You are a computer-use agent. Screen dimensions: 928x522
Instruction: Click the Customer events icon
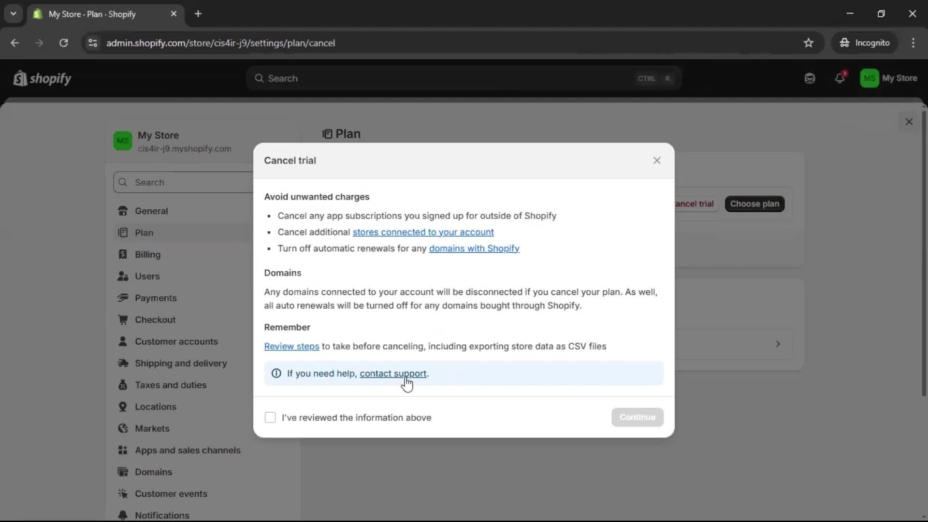(x=123, y=494)
